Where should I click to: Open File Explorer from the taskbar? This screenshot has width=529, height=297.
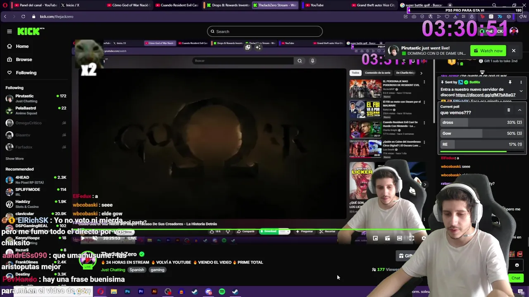(x=114, y=292)
